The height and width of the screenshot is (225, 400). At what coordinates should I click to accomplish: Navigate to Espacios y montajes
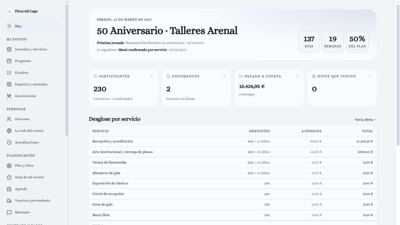[32, 84]
